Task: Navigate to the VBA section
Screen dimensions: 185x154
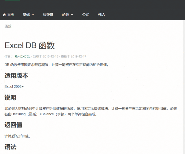Action: pyautogui.click(x=101, y=14)
